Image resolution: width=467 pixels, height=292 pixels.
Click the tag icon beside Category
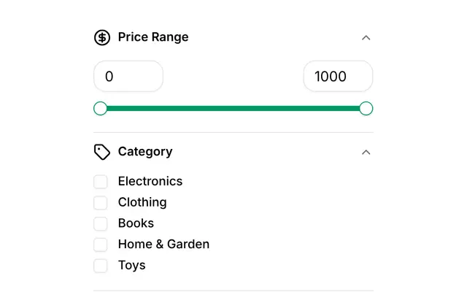coord(102,152)
